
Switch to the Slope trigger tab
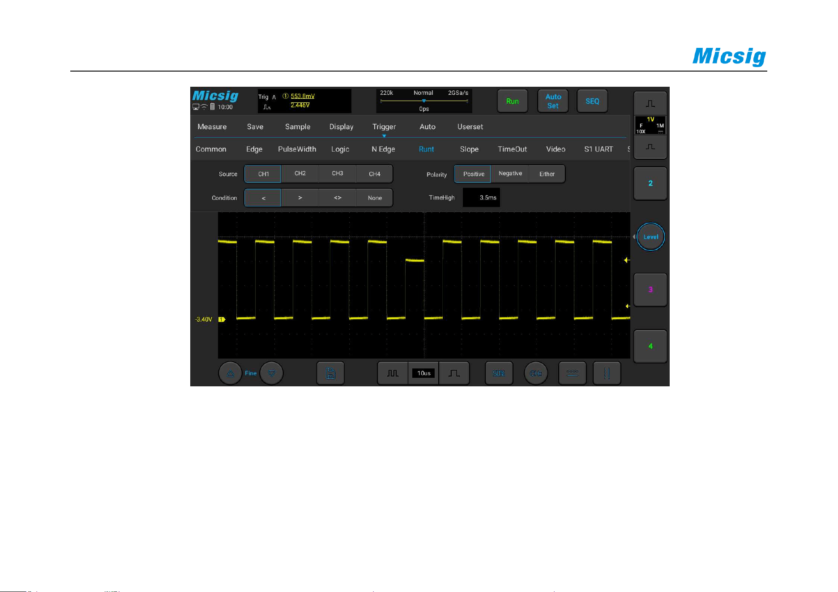tap(469, 149)
